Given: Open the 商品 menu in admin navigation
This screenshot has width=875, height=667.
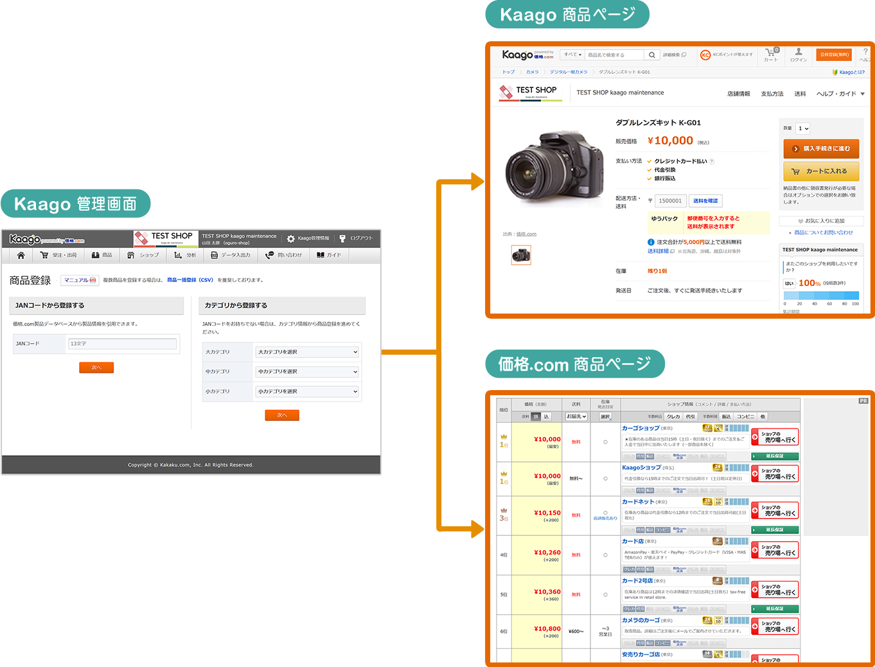Looking at the screenshot, I should point(102,255).
